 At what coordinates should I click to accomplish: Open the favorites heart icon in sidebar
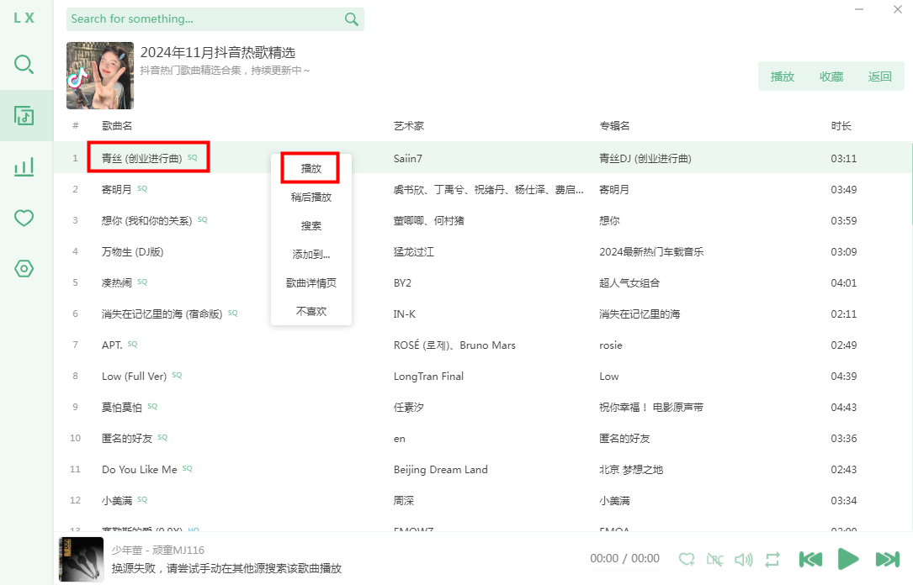pos(24,218)
